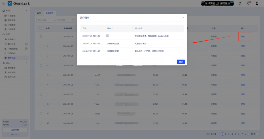Open 应用中心 in the sidebar
This screenshot has height=139, width=264.
(11, 40)
